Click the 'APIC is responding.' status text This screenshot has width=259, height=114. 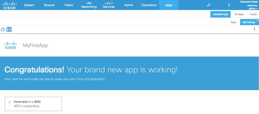[x=27, y=106]
